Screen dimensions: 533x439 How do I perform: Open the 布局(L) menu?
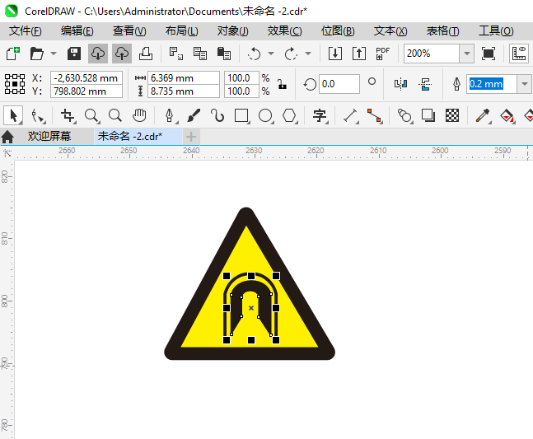point(182,31)
